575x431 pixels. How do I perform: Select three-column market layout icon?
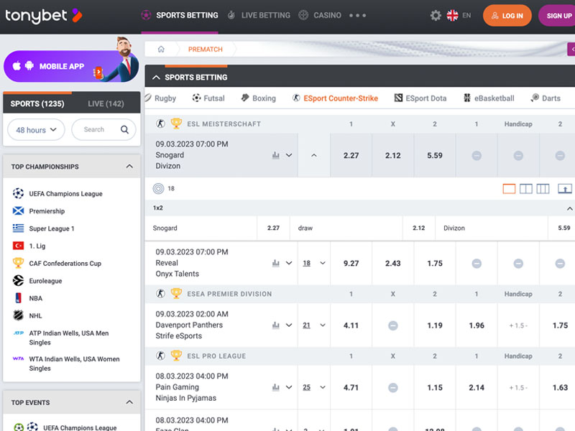543,189
